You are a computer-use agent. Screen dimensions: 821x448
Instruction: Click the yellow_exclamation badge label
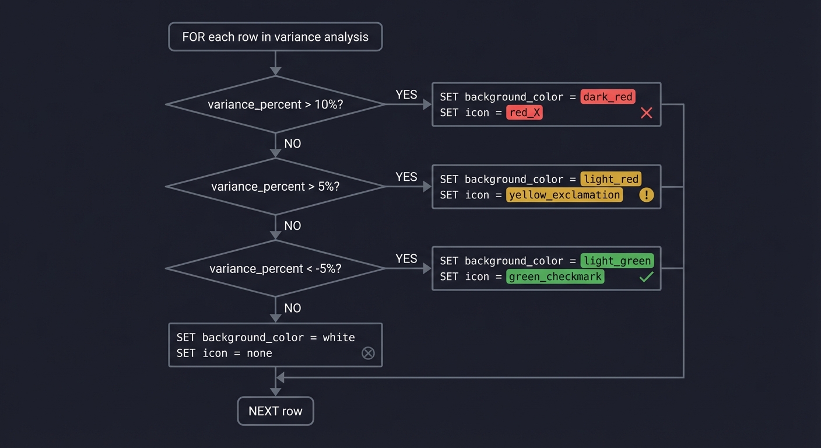564,195
